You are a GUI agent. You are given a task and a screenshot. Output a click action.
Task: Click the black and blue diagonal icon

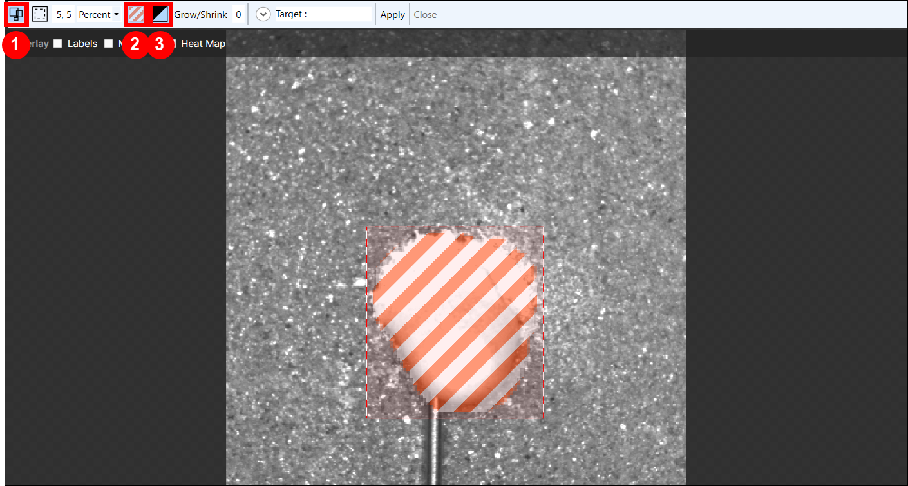[x=160, y=14]
